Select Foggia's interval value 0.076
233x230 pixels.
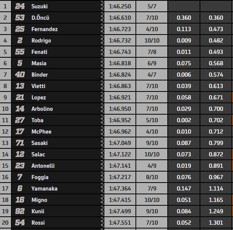[x=184, y=177]
